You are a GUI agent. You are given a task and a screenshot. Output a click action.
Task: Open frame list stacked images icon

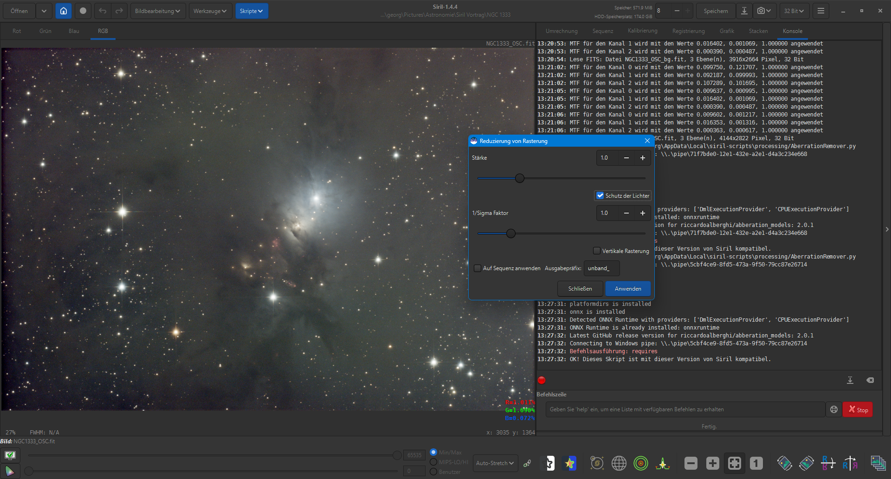(878, 463)
